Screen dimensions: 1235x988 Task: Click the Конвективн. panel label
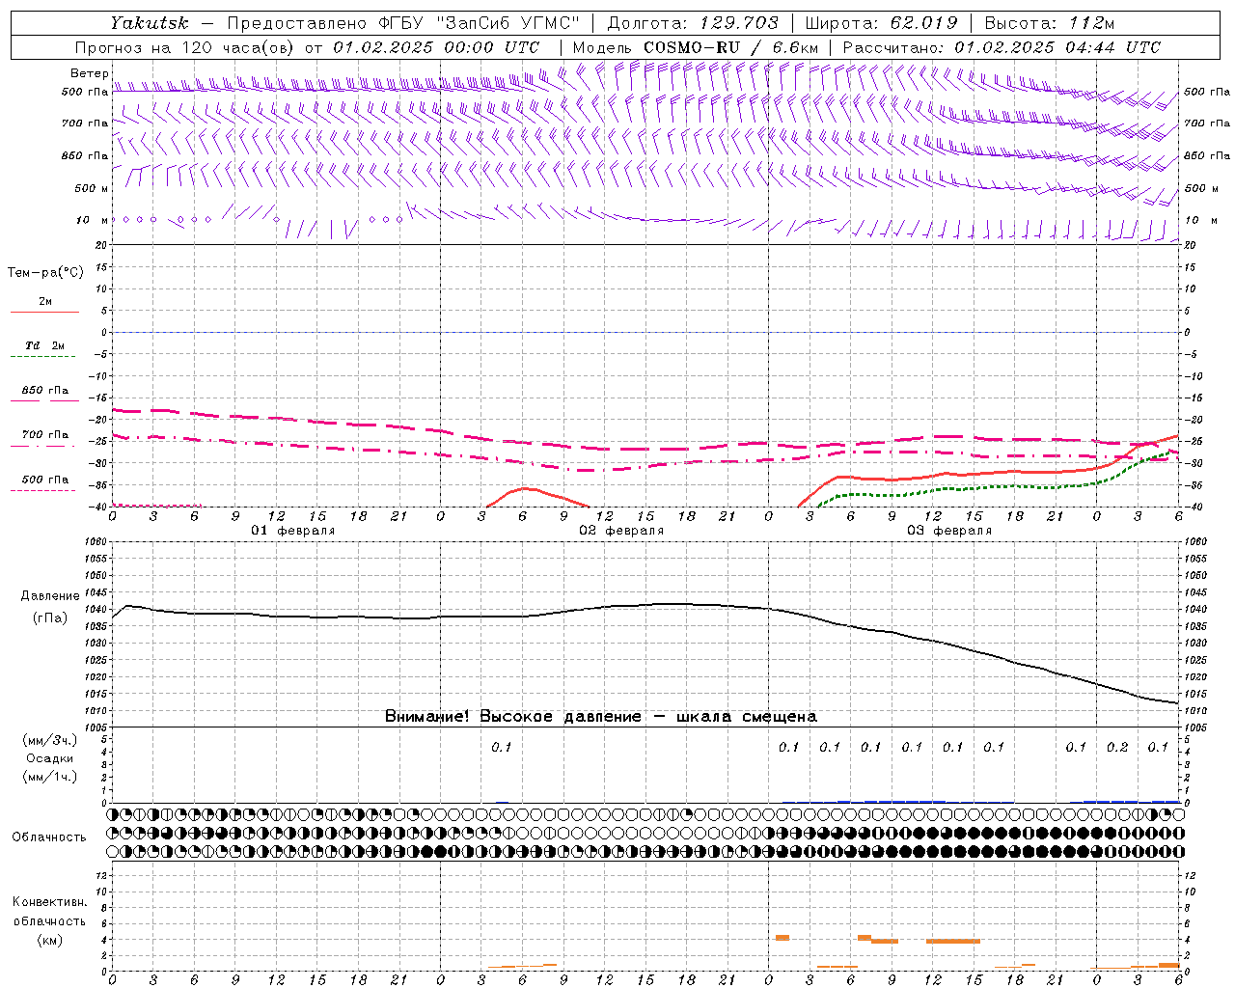(x=50, y=902)
